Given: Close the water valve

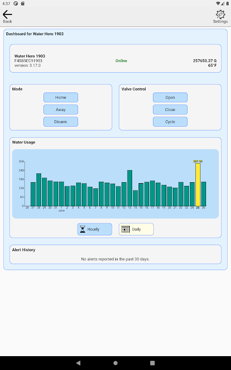Looking at the screenshot, I should tap(170, 110).
